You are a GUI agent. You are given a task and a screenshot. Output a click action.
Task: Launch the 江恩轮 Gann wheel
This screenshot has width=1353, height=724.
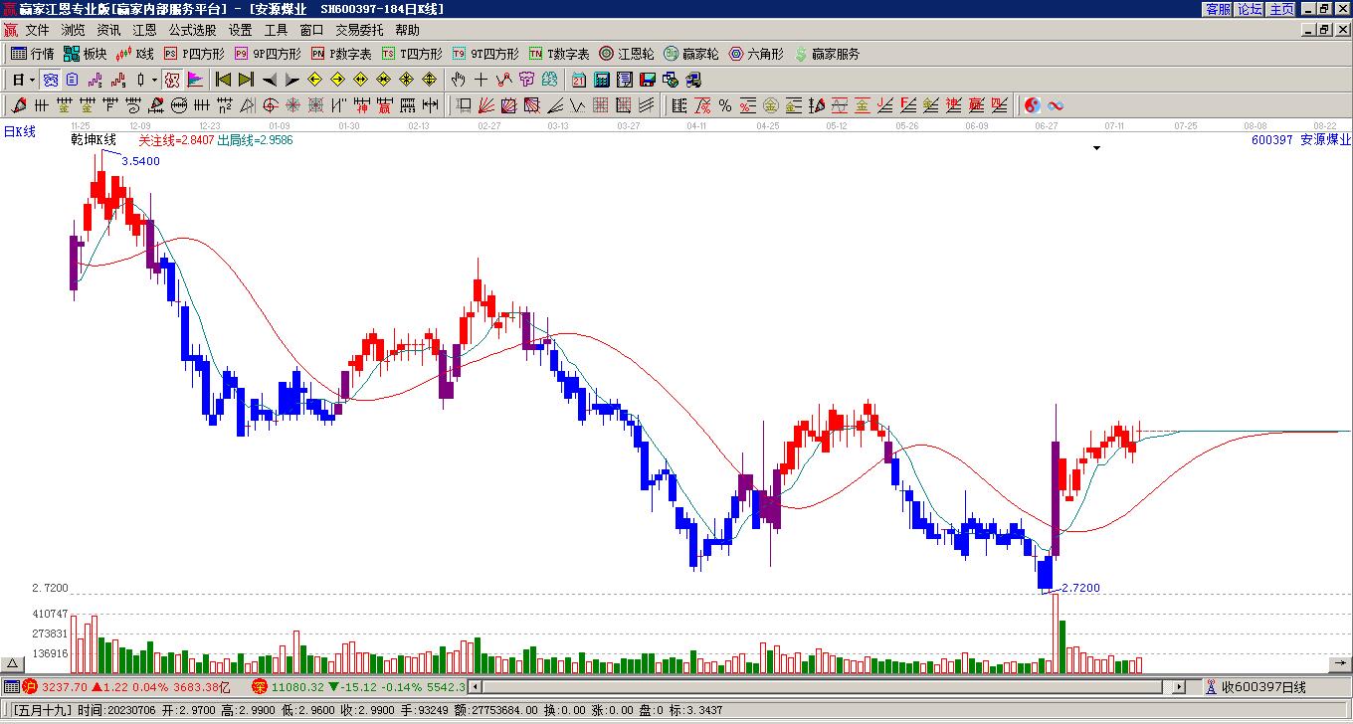627,54
